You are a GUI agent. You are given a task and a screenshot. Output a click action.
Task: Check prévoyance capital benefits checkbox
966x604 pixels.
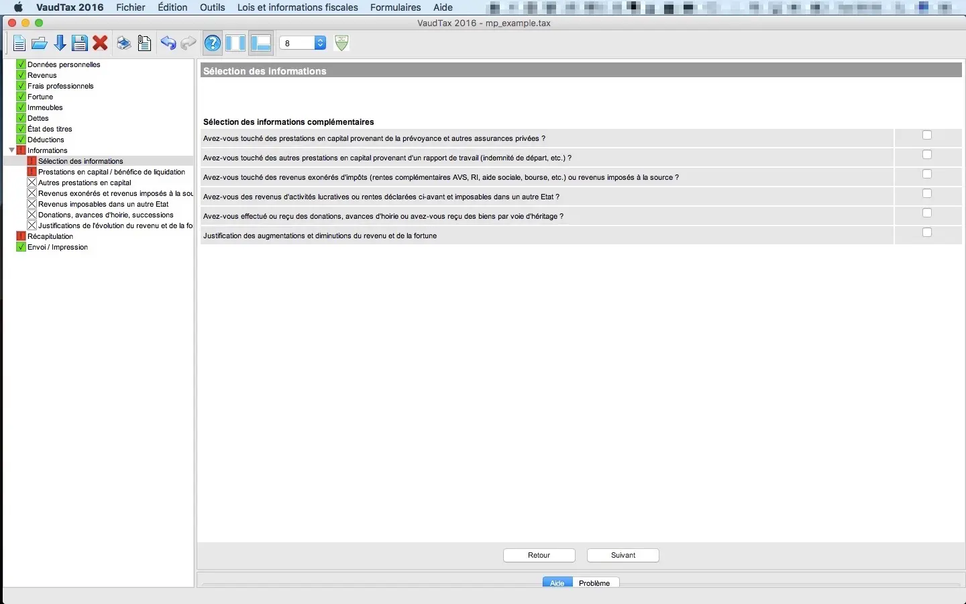coord(927,135)
